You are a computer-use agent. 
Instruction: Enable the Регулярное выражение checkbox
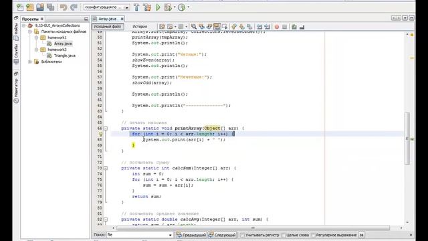(x=313, y=235)
